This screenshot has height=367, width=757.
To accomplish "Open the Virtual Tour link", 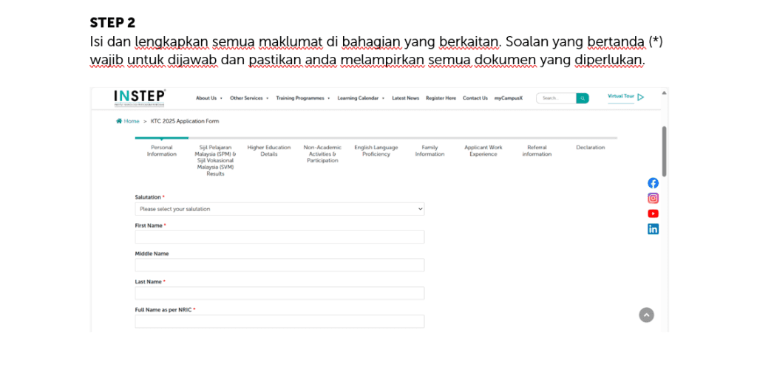I will [x=625, y=97].
